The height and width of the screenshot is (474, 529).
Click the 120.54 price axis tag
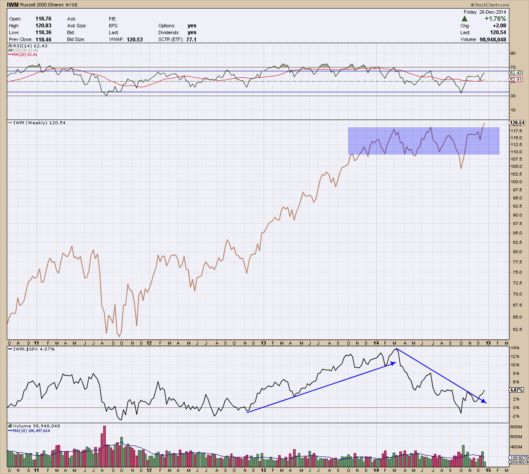[517, 123]
